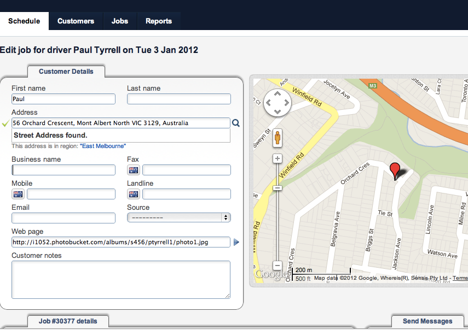Click the Lincoln Ave label on map
The image size is (468, 330).
(429, 220)
